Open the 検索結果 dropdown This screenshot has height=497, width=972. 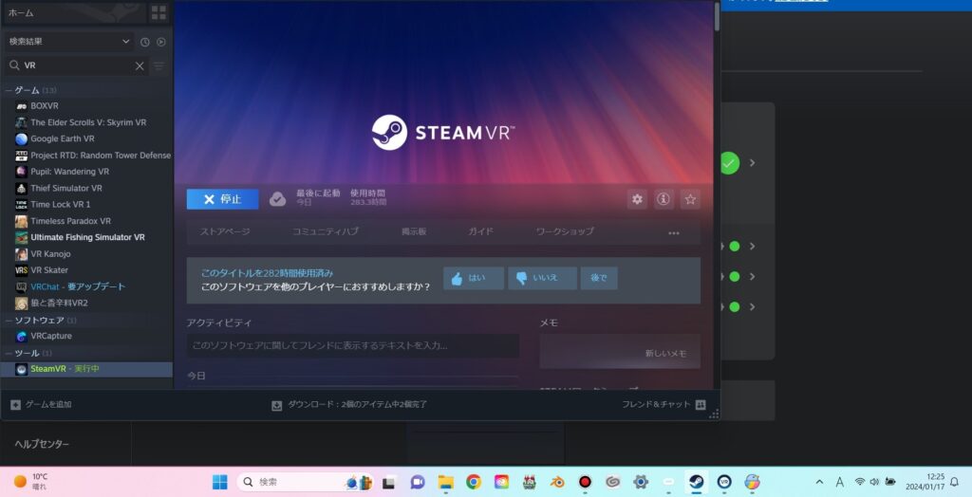(x=68, y=42)
